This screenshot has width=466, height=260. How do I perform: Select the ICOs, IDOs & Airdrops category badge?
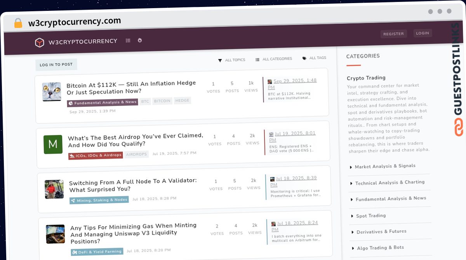(96, 155)
